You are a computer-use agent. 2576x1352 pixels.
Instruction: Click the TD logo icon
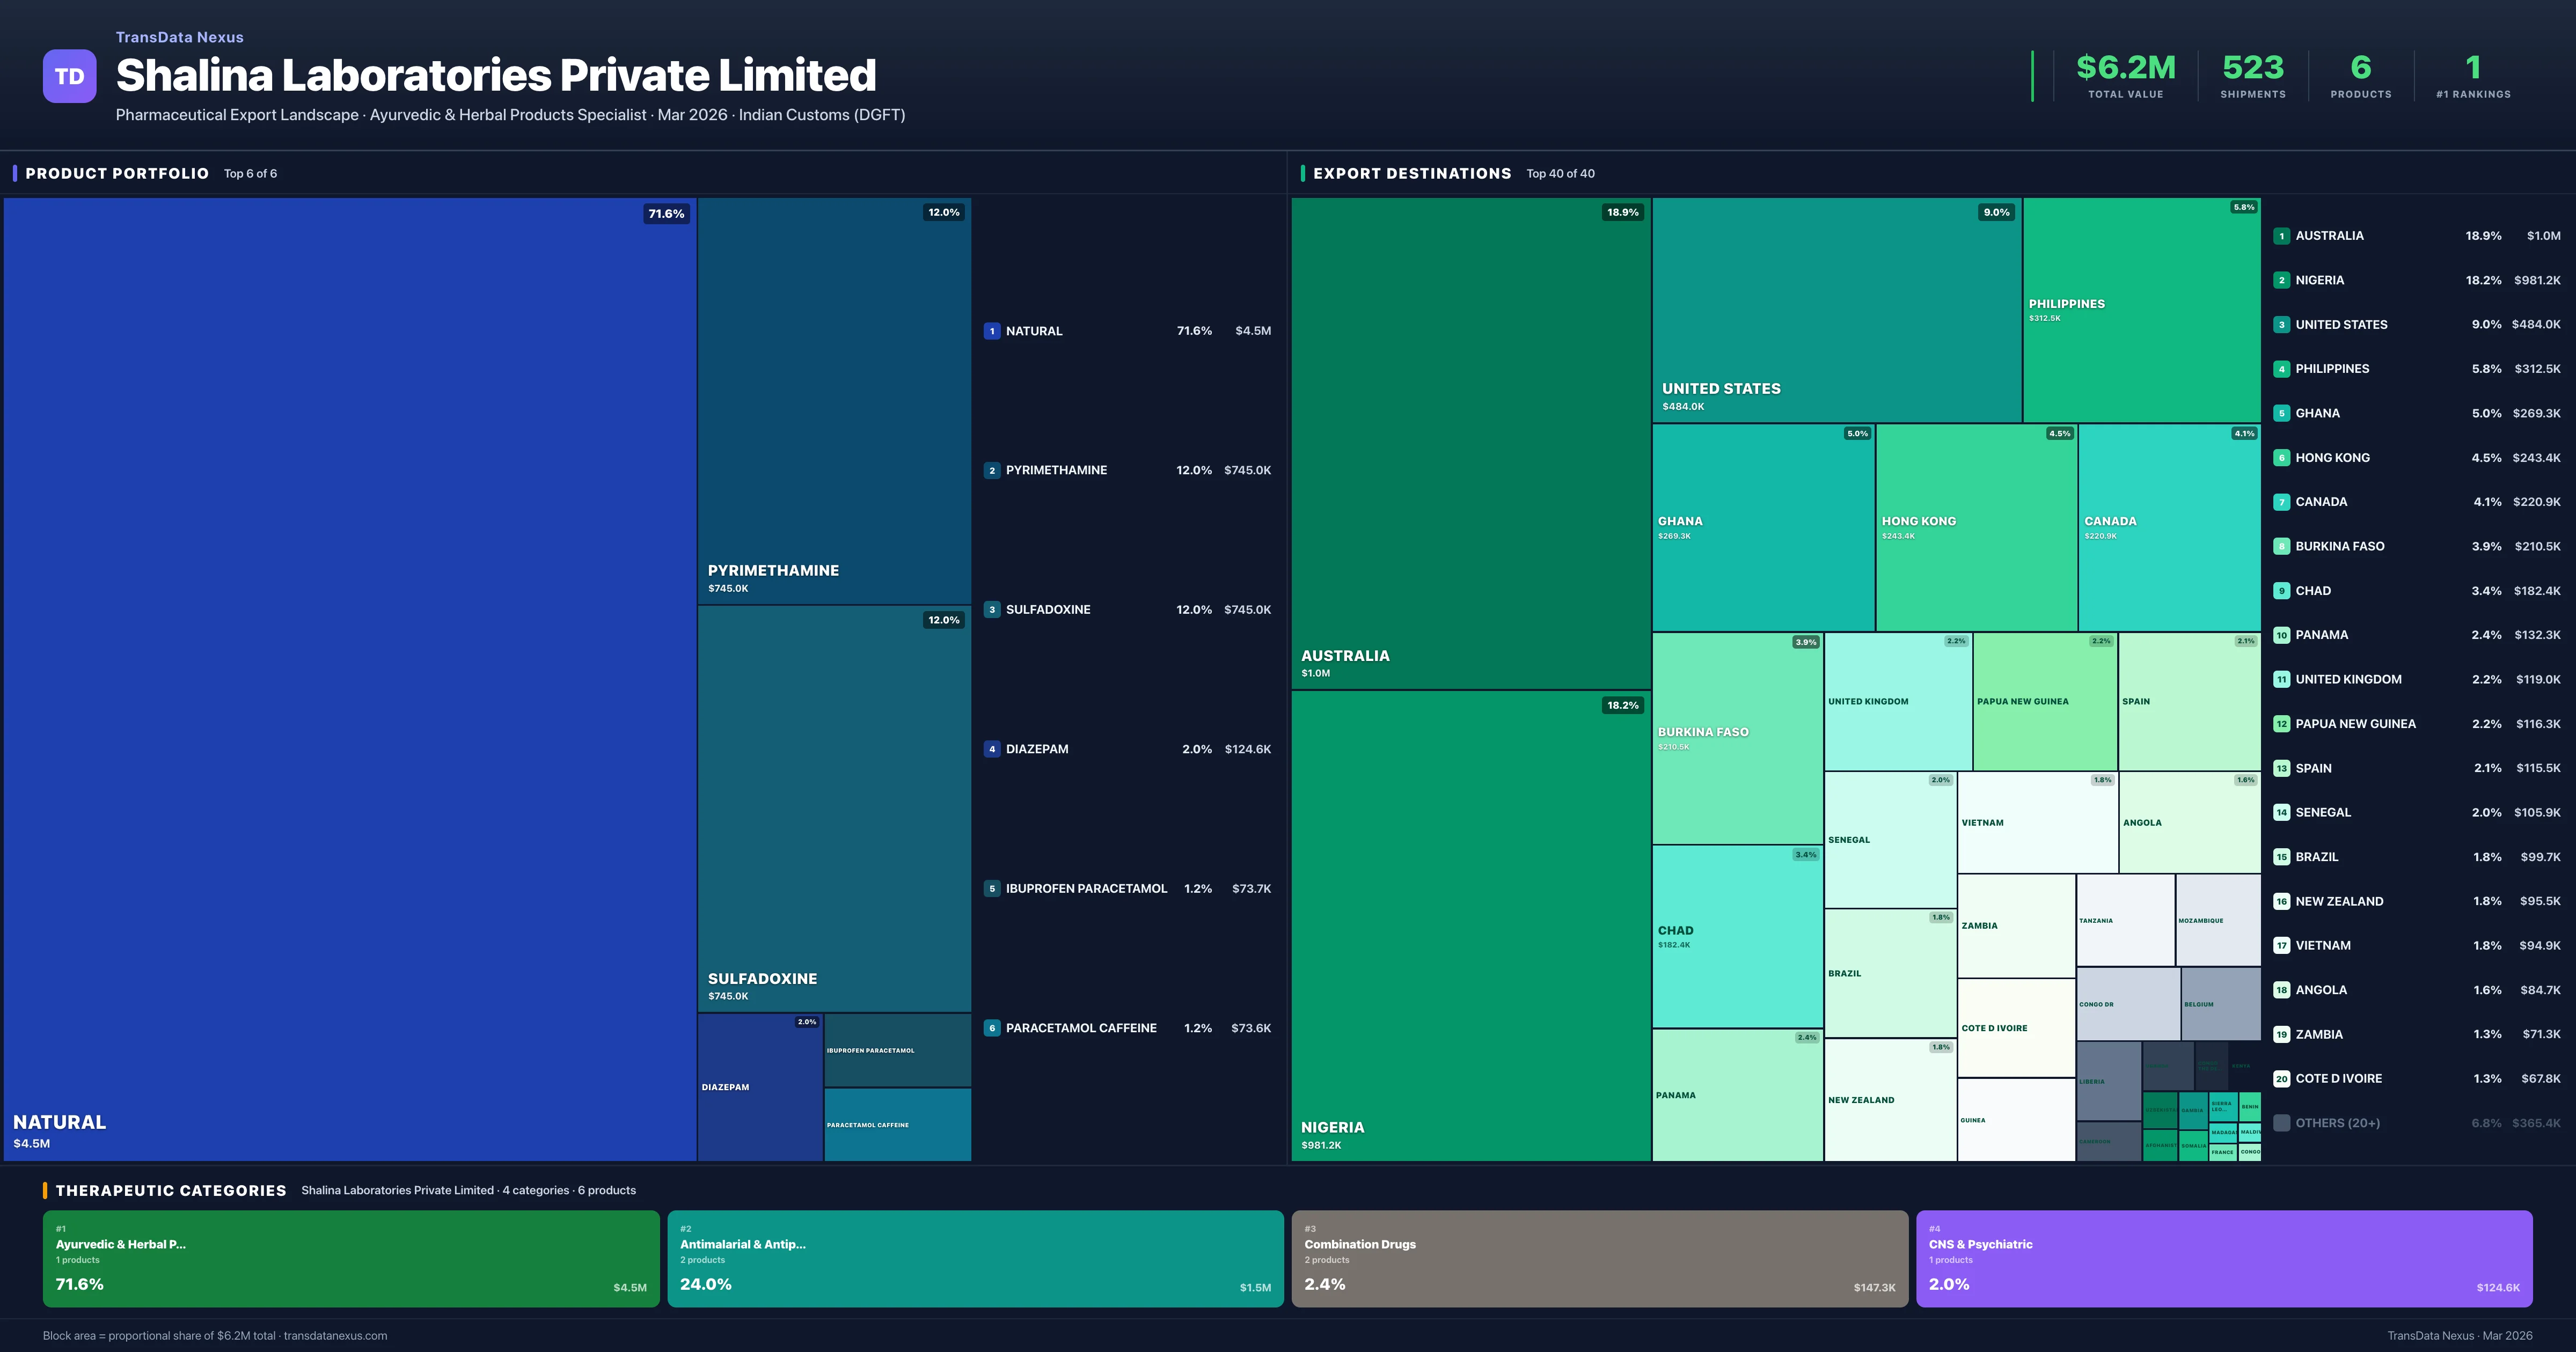pyautogui.click(x=69, y=76)
